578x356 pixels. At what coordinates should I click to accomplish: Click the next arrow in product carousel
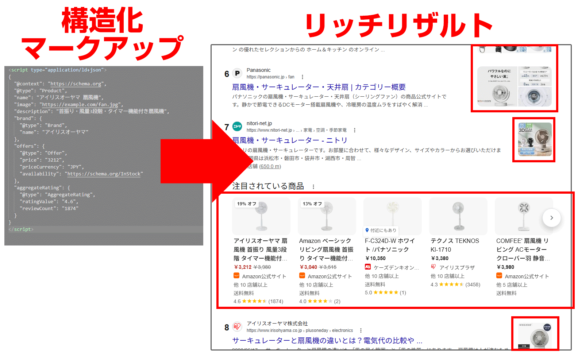tap(551, 218)
